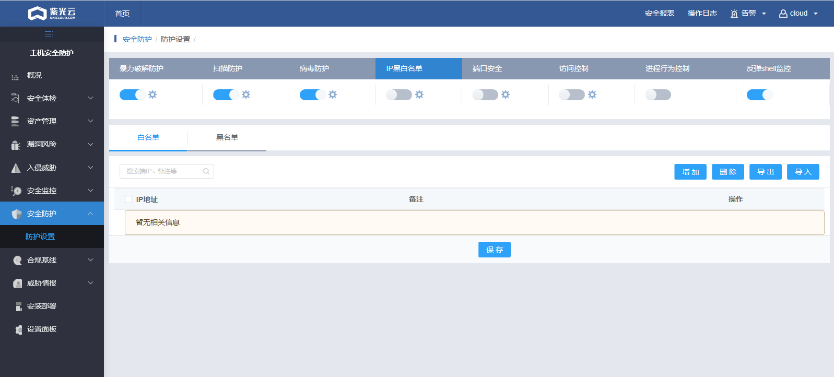834x377 pixels.
Task: Expand the 入侵威胁 menu chevron
Action: point(91,168)
